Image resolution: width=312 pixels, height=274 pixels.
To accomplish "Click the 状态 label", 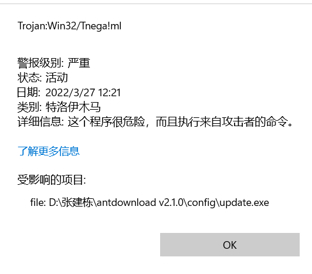I will point(29,77).
